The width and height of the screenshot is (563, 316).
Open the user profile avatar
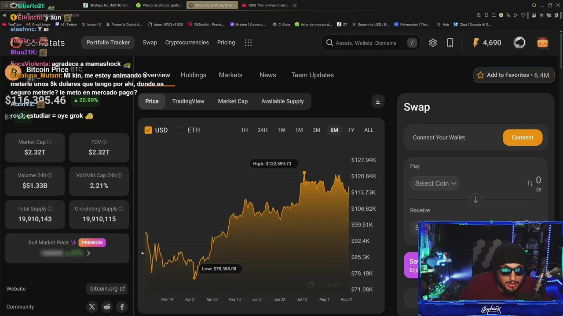[519, 43]
